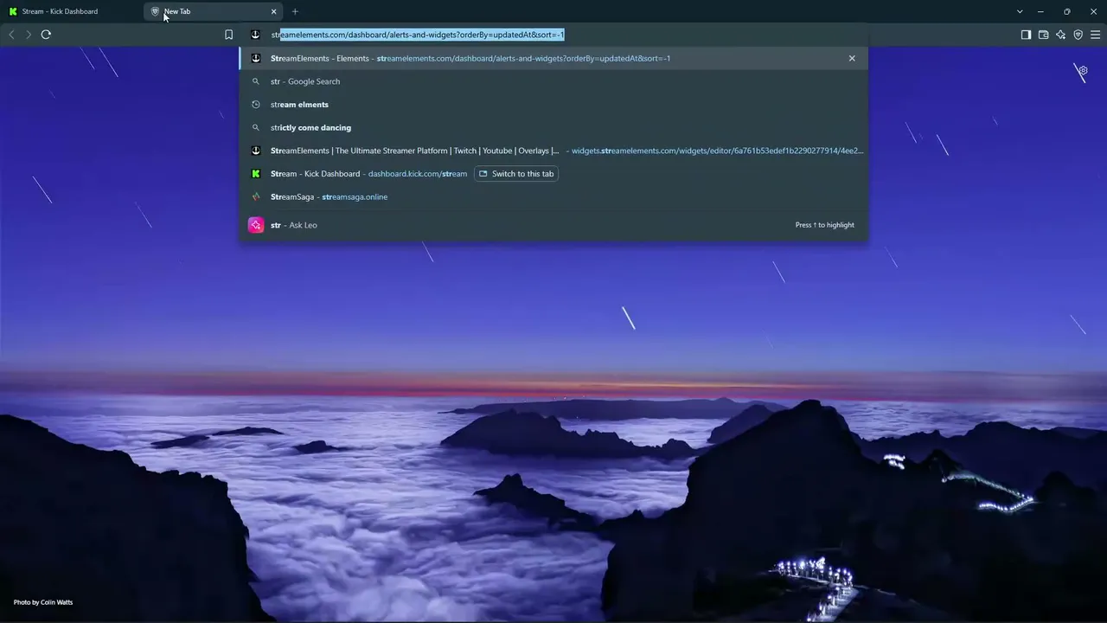Go forward with the forward arrow
This screenshot has width=1107, height=623.
pyautogui.click(x=29, y=35)
